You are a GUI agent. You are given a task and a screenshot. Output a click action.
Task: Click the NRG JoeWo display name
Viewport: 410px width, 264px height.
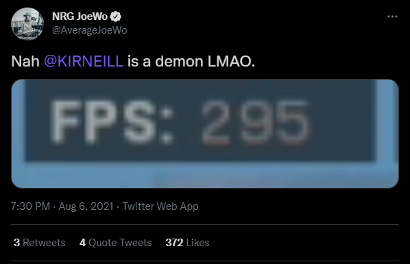80,16
